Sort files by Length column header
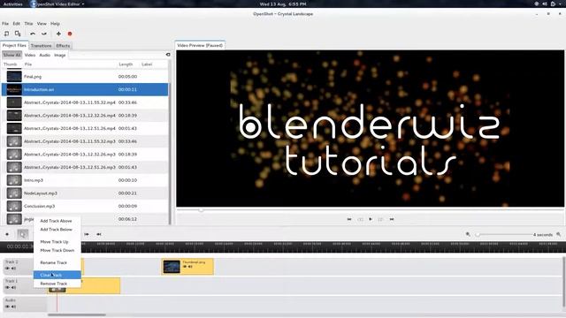 (x=126, y=64)
